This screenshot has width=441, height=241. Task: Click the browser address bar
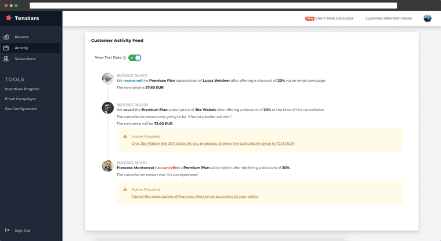213,5
